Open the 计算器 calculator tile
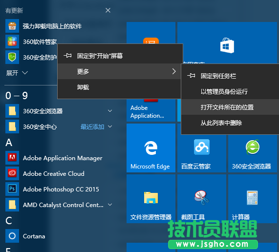 tap(253, 199)
